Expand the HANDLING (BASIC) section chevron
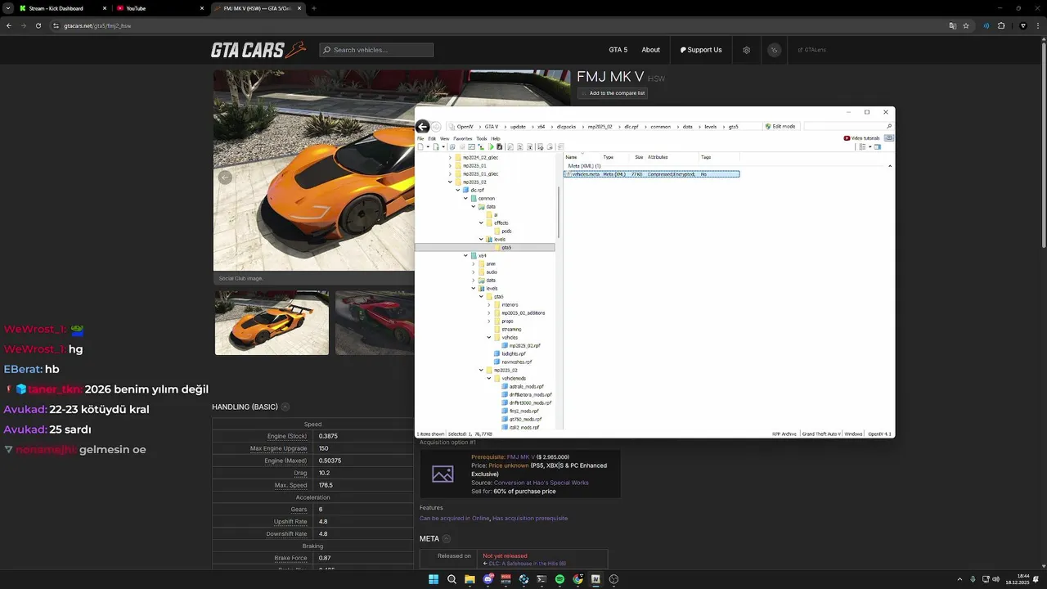 pos(285,407)
